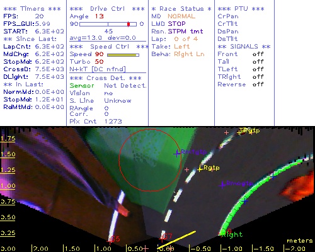The height and width of the screenshot is (252, 315).
Task: Click the NORMAL mode value
Action: [x=181, y=16]
